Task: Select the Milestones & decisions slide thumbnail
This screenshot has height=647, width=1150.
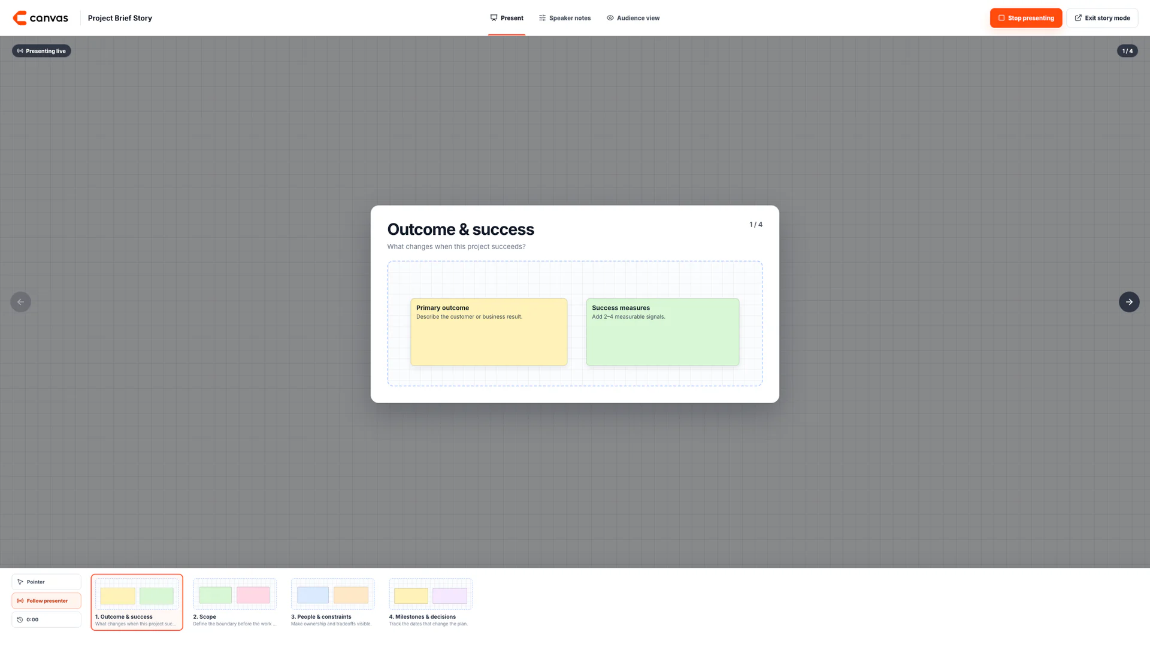Action: tap(431, 602)
